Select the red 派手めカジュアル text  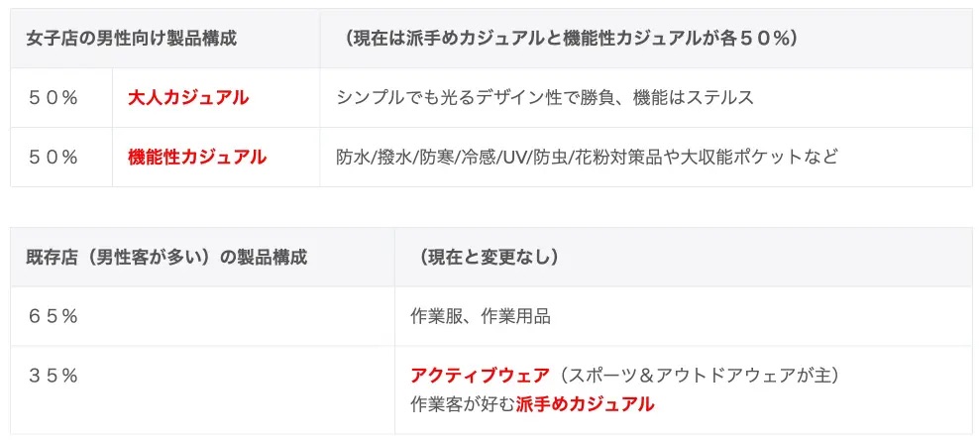[x=585, y=404]
